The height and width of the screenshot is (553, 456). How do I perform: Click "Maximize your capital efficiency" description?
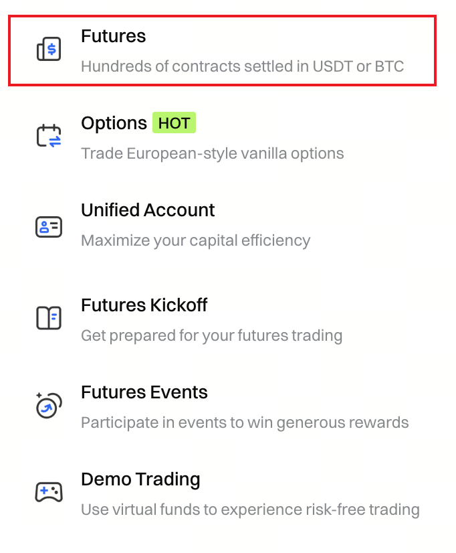[195, 240]
